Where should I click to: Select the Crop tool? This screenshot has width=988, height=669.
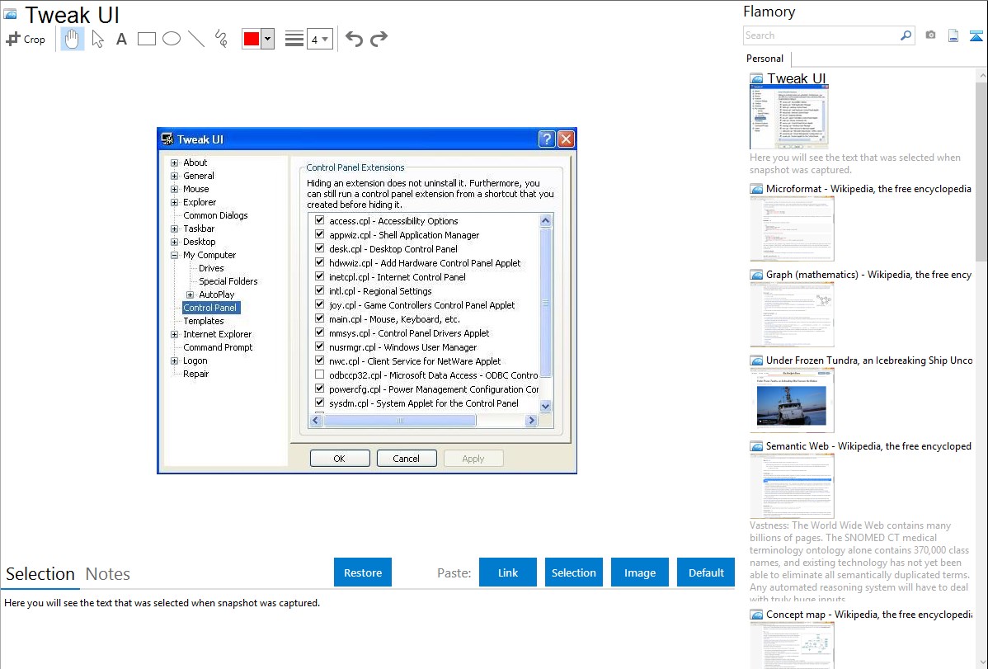pyautogui.click(x=26, y=39)
